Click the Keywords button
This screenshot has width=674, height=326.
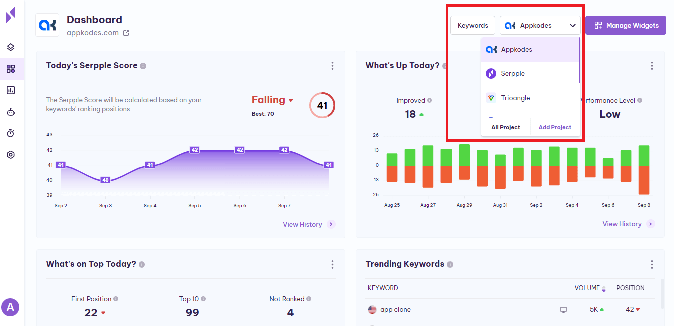pyautogui.click(x=473, y=26)
